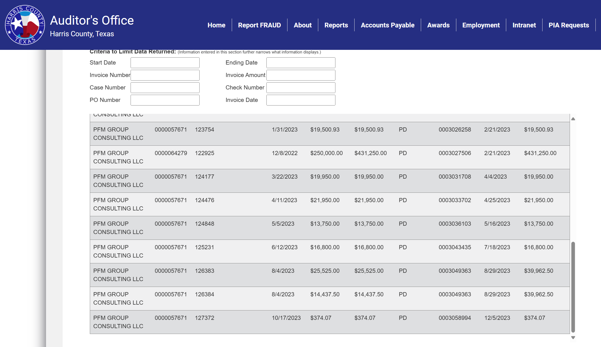Select check number 0003027506
The image size is (601, 347).
(x=455, y=153)
